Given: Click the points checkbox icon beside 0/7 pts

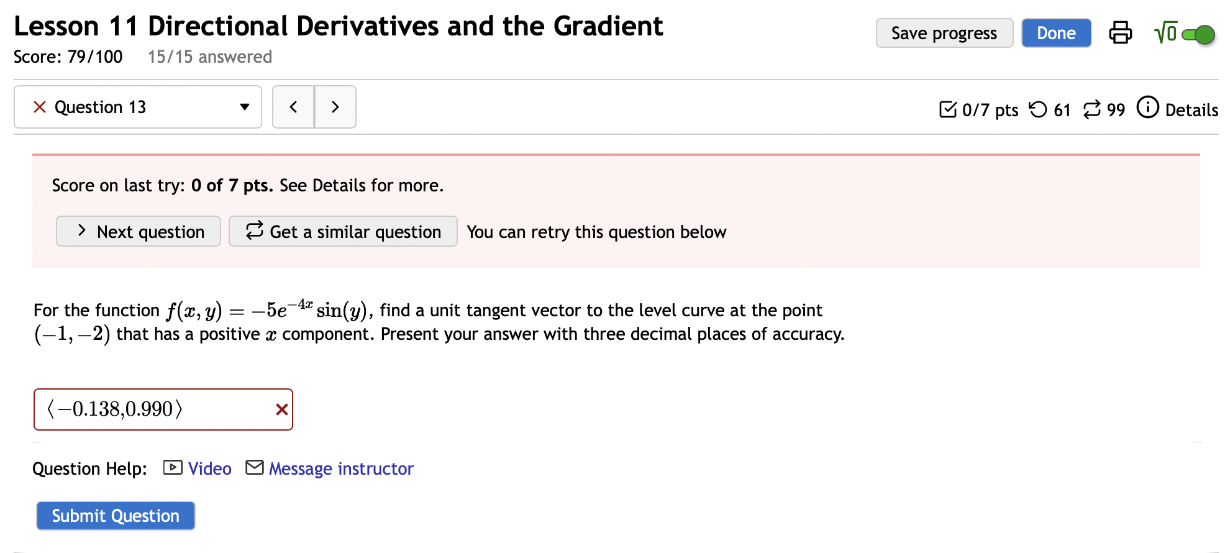Looking at the screenshot, I should tap(947, 109).
